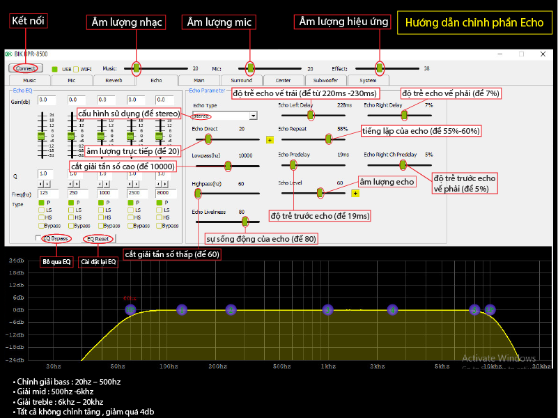Click the EQ Reset button
Image resolution: width=558 pixels, height=418 pixels.
coord(98,239)
